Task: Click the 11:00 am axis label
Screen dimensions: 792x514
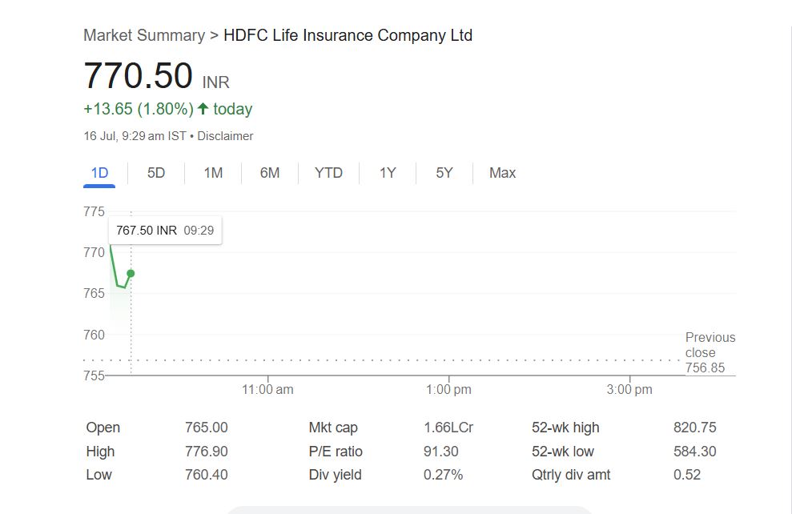Action: click(267, 390)
